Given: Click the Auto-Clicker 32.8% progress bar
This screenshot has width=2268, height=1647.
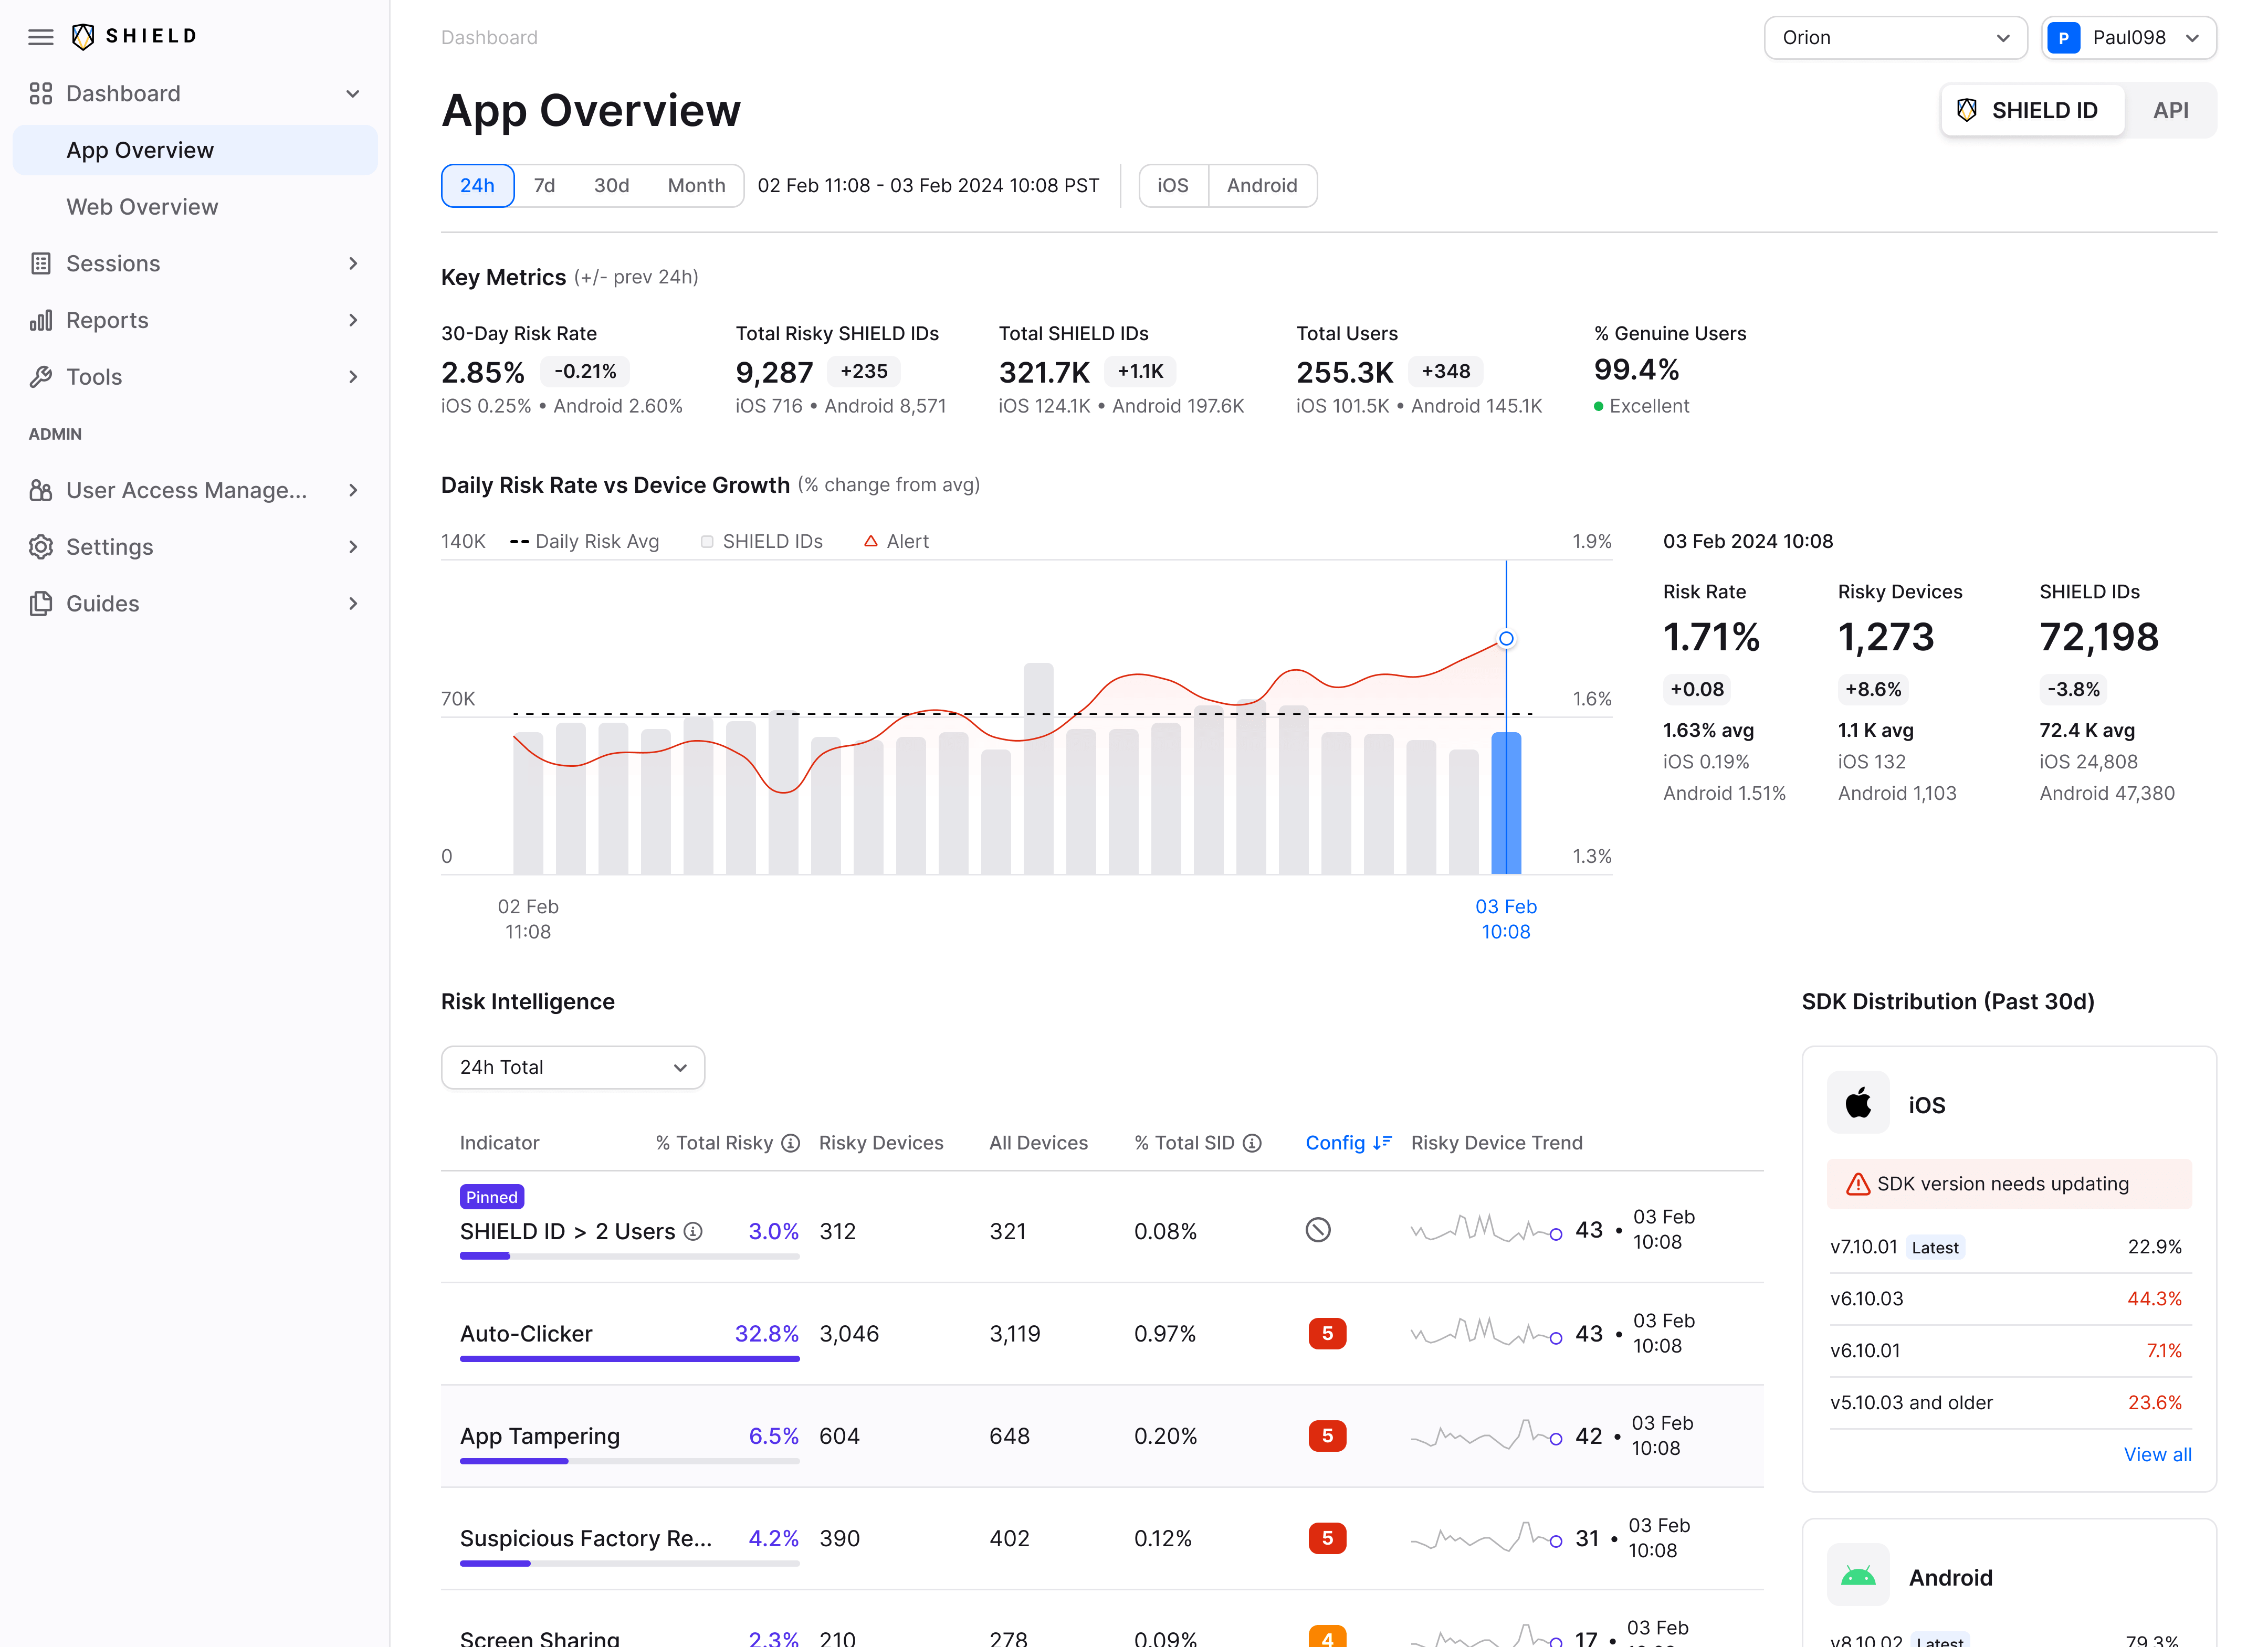Looking at the screenshot, I should (629, 1359).
